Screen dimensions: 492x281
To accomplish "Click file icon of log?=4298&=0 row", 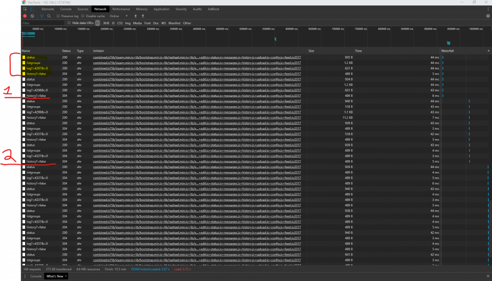I will [24, 90].
